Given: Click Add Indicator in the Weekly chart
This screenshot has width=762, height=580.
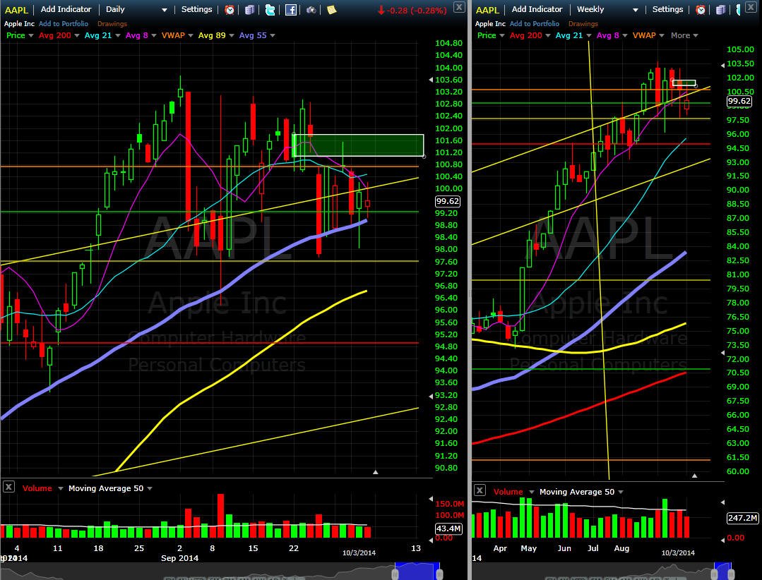Looking at the screenshot, I should (537, 9).
